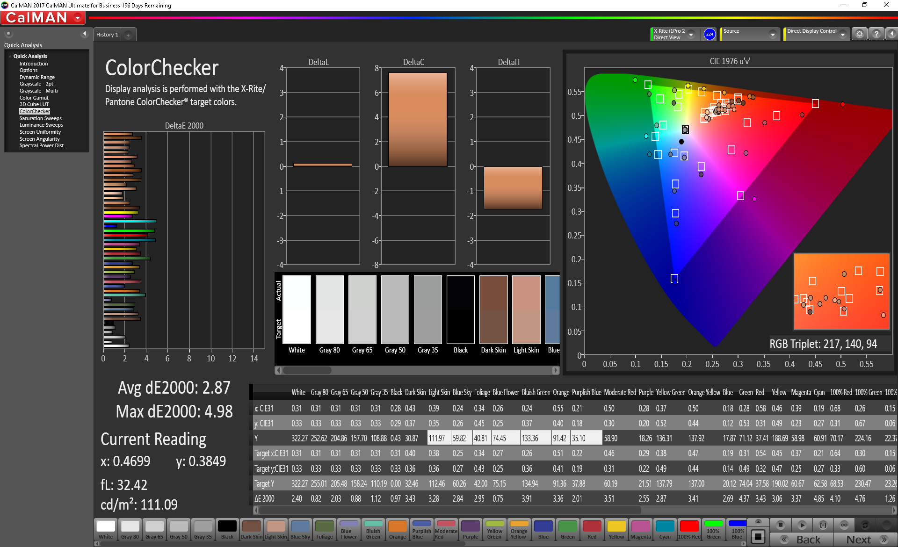Add a new history tab with plus
Viewport: 898px width, 547px height.
tap(128, 35)
